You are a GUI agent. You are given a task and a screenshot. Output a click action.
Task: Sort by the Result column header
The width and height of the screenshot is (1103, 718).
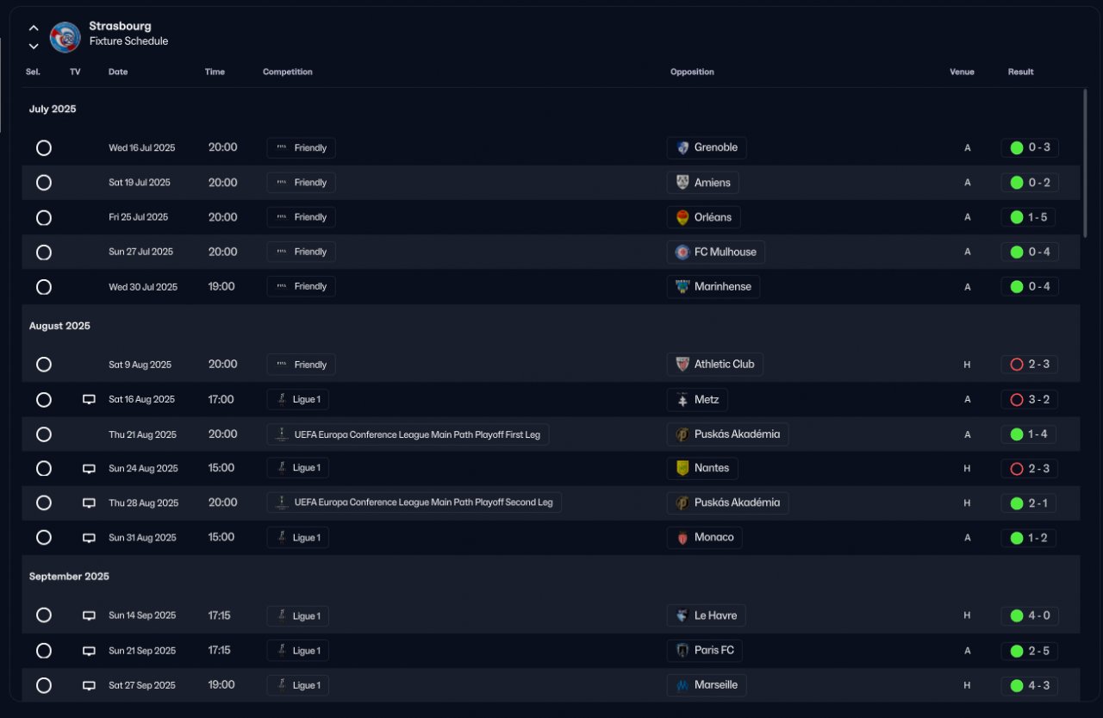click(x=1020, y=72)
